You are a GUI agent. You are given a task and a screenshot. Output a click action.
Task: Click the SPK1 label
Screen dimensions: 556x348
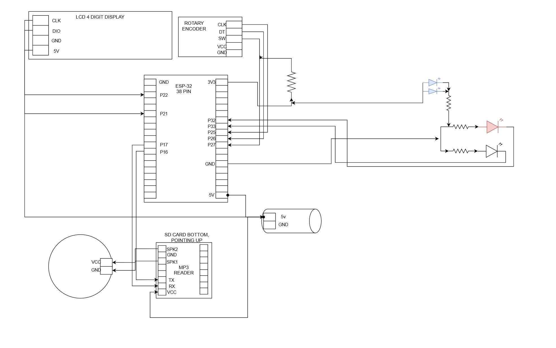(172, 262)
